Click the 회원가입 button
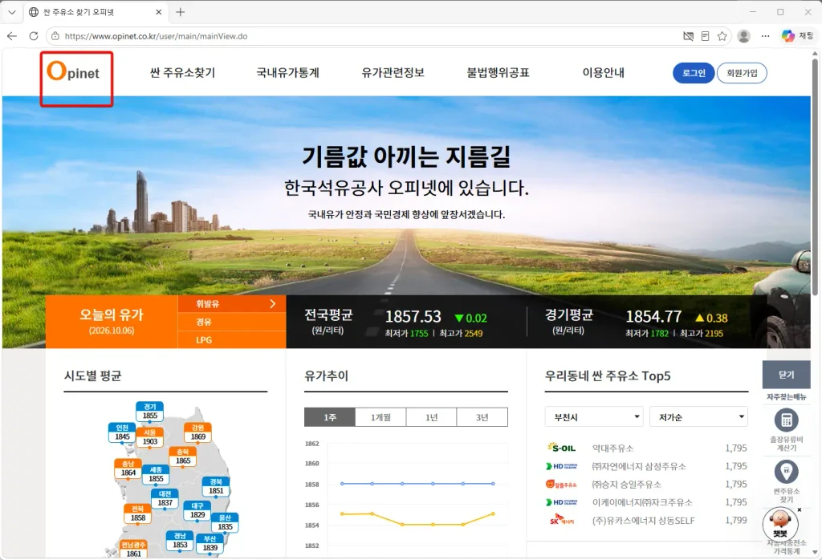Screen dimensions: 822x560 (742, 73)
